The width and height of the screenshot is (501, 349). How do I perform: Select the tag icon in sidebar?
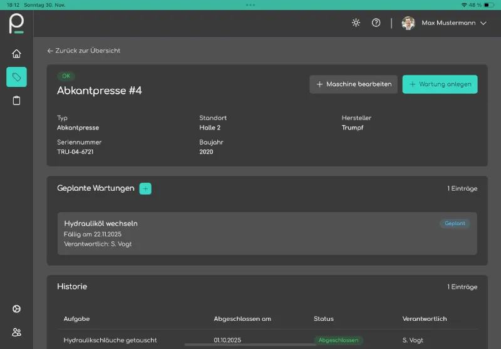click(16, 77)
